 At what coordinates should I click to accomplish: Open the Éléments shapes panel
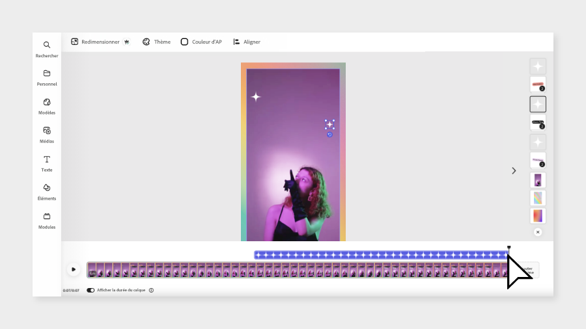tap(47, 192)
